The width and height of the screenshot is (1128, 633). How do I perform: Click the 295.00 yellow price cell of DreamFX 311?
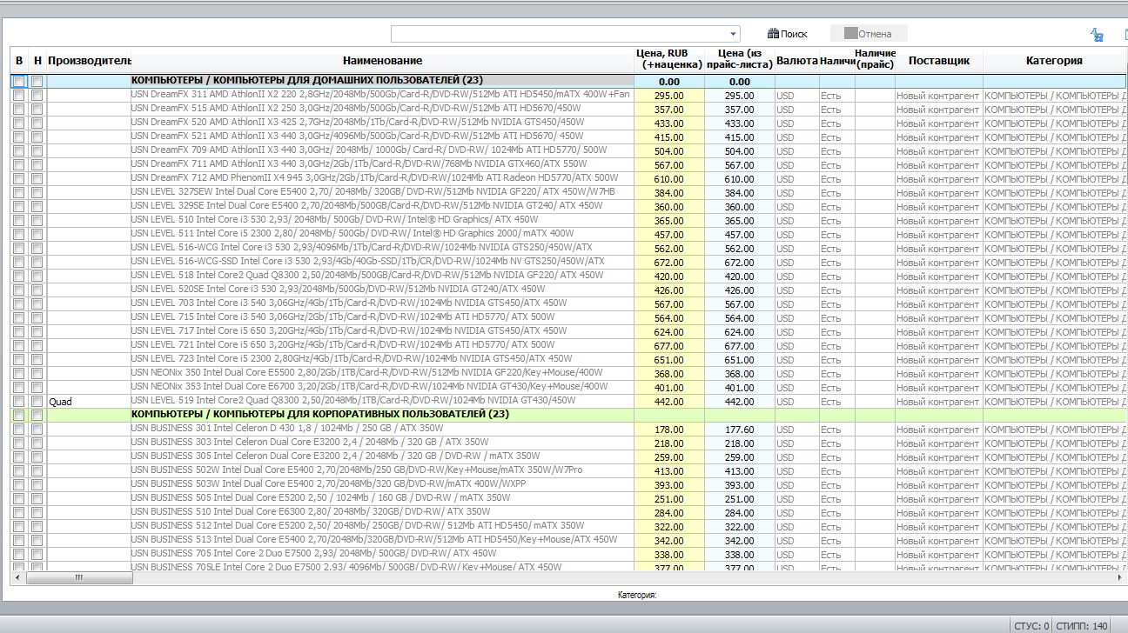[x=669, y=96]
